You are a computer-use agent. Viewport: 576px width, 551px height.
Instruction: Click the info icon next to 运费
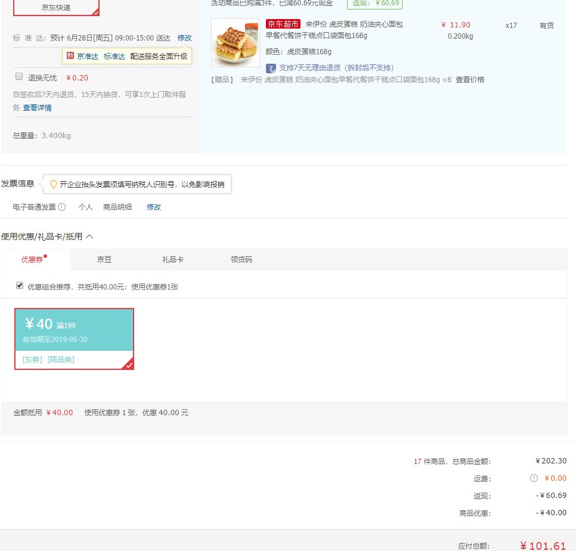point(534,478)
